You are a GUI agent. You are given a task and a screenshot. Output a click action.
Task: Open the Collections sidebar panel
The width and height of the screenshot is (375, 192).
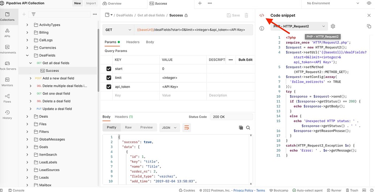click(7, 17)
